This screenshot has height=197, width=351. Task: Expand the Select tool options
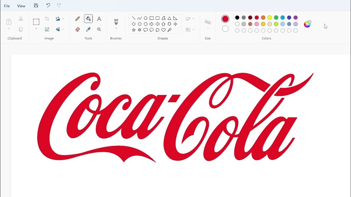36,28
